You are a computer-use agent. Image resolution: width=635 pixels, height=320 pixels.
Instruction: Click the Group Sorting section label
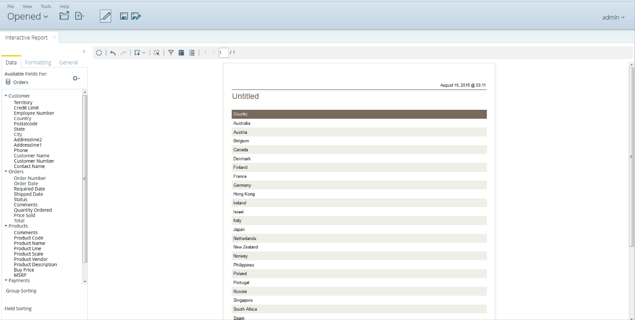point(21,291)
